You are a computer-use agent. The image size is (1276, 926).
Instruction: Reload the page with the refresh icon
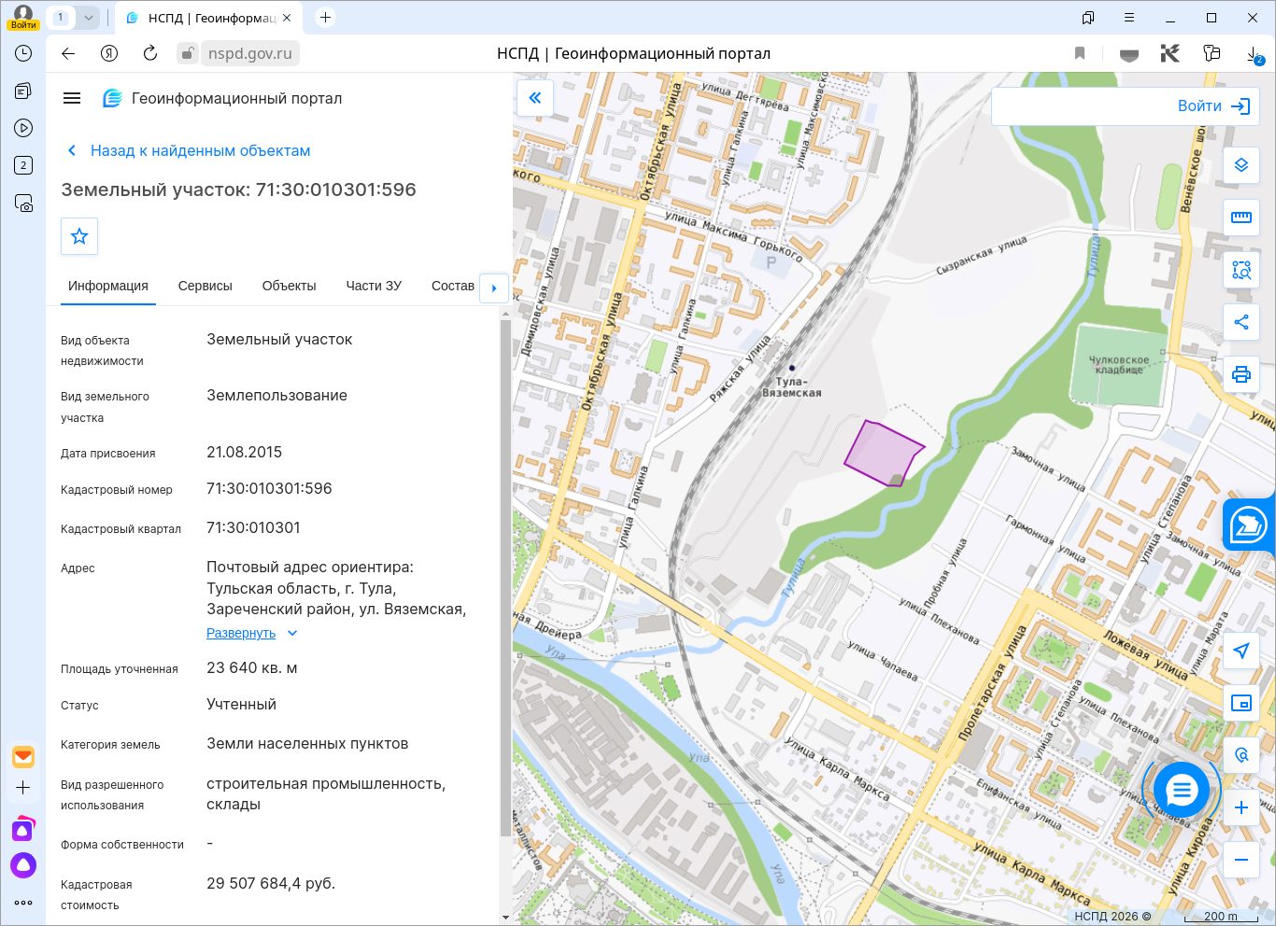[x=150, y=53]
